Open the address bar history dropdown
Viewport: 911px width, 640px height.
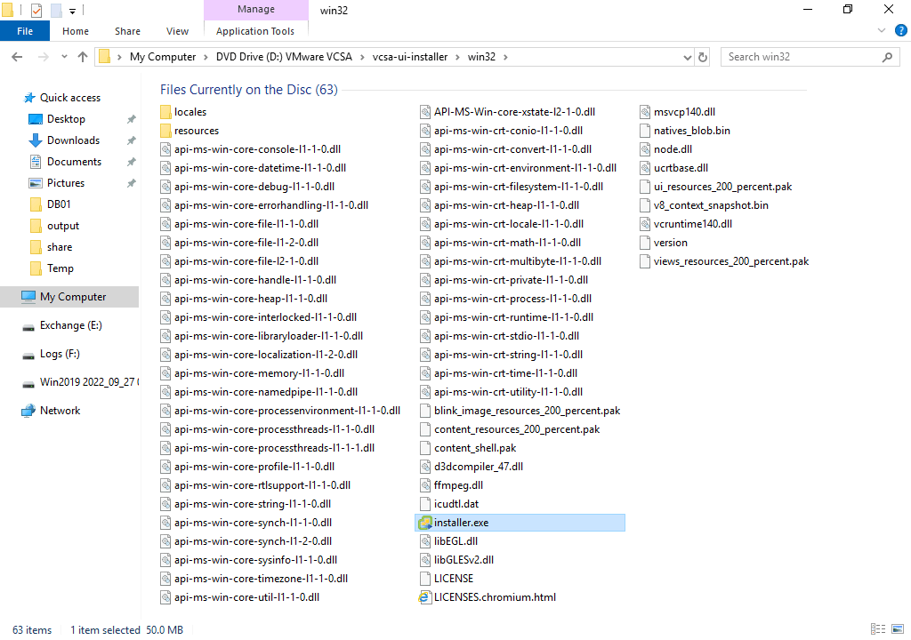pyautogui.click(x=685, y=56)
